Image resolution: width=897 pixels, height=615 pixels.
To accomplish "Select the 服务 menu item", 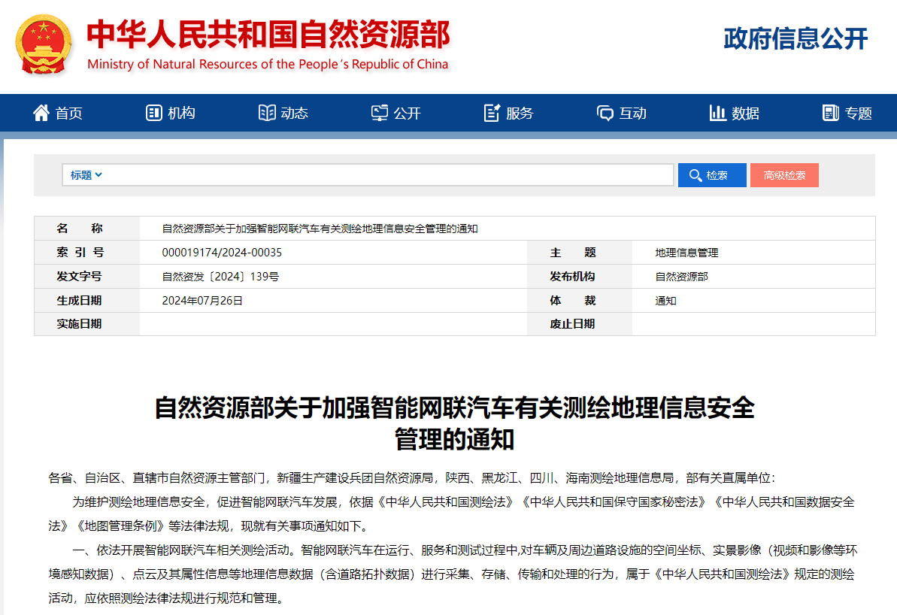I will click(520, 113).
